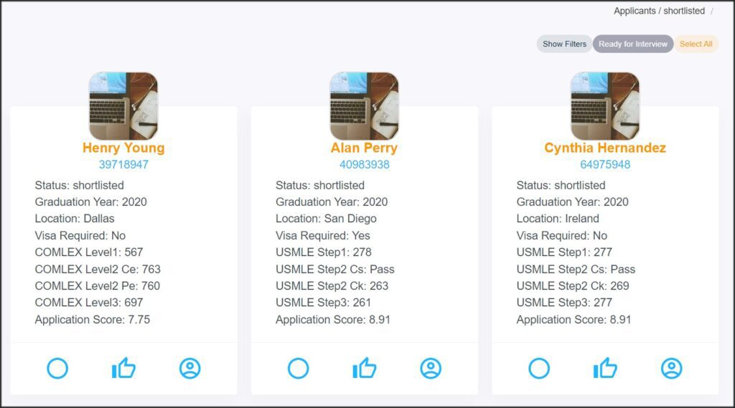The image size is (735, 408).
Task: Click 'COMLEX Level1: 567' text
Action: click(x=88, y=252)
